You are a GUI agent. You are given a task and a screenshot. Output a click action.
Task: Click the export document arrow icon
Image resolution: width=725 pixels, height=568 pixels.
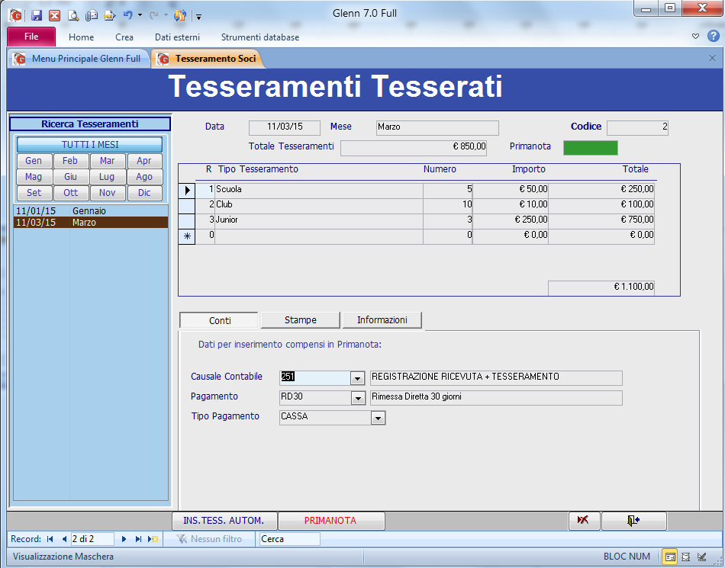click(x=110, y=16)
